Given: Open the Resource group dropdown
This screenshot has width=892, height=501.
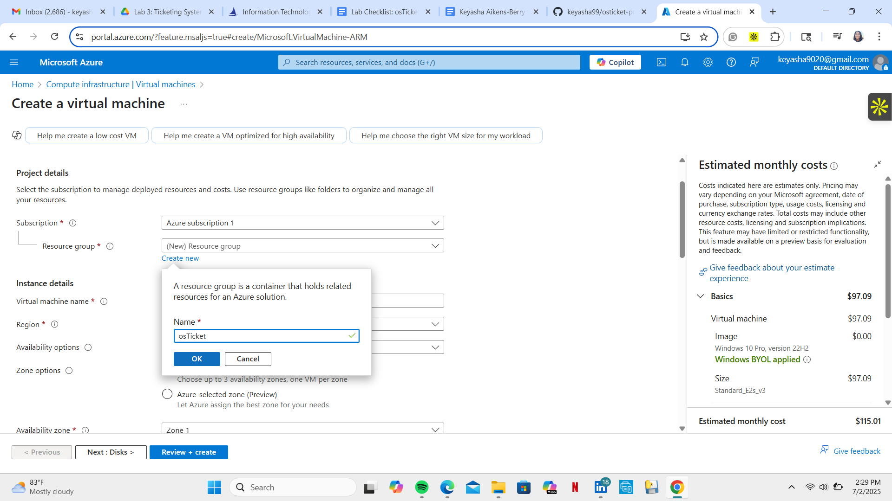Looking at the screenshot, I should click(302, 246).
